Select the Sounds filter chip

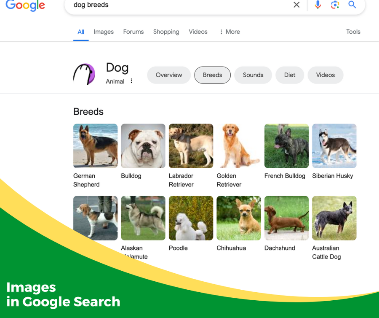pyautogui.click(x=253, y=75)
